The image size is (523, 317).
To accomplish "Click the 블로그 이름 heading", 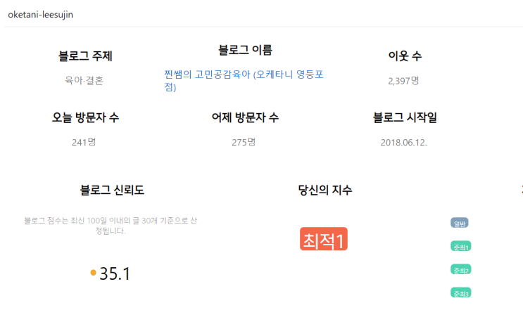I will (x=245, y=50).
